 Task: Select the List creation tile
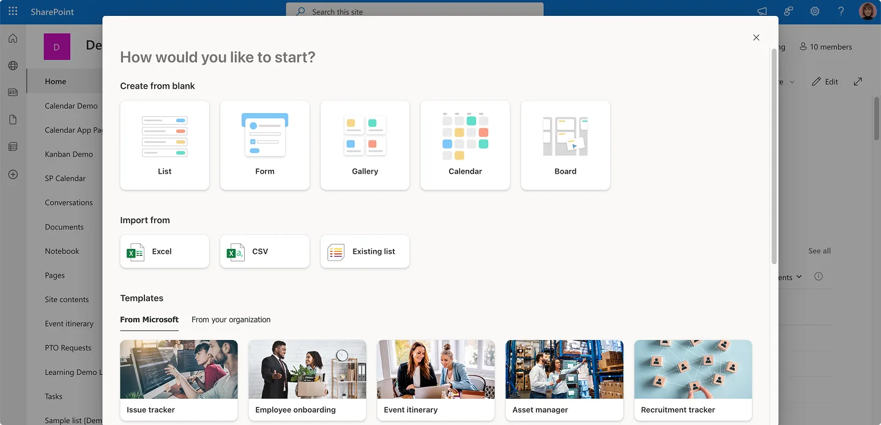coord(164,145)
